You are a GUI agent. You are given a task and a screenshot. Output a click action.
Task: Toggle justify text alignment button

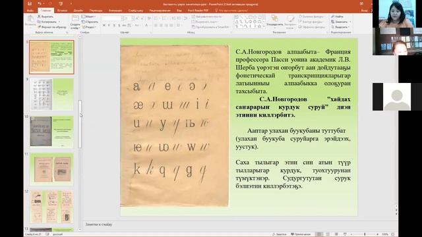pos(171,25)
